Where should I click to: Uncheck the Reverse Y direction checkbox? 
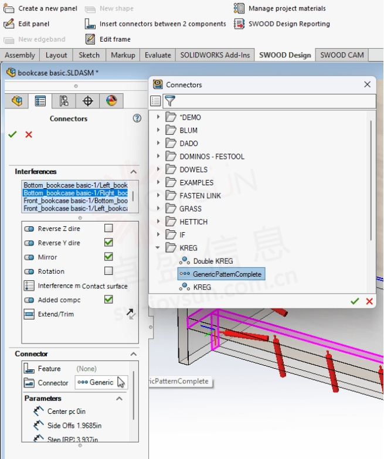[x=108, y=242]
